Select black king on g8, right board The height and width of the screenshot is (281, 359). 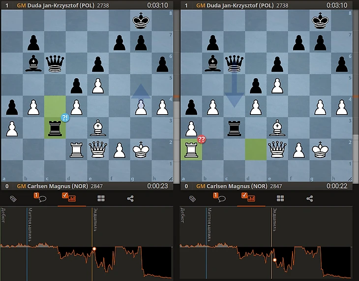[320, 20]
